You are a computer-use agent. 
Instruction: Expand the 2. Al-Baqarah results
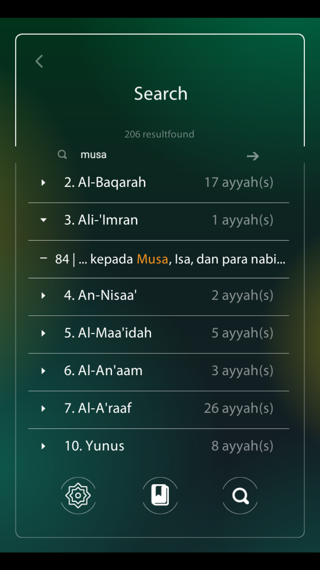pyautogui.click(x=43, y=182)
